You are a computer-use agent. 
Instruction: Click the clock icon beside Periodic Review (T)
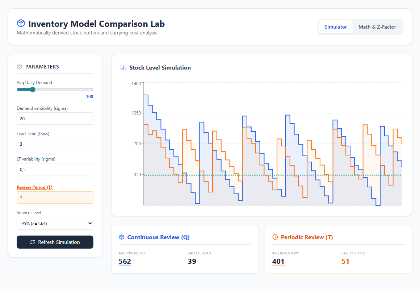click(x=275, y=237)
